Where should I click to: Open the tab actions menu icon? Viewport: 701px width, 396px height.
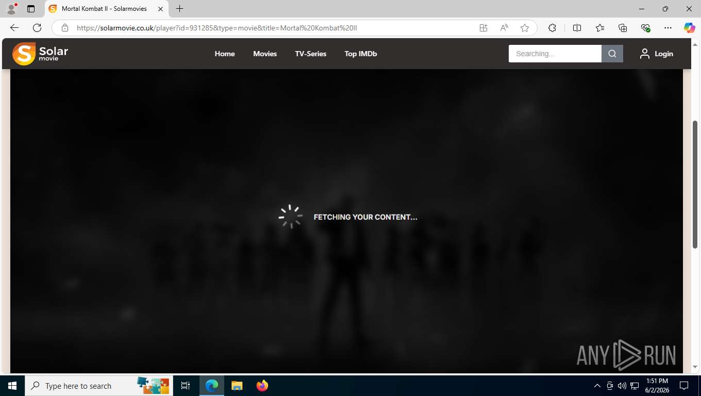click(31, 9)
